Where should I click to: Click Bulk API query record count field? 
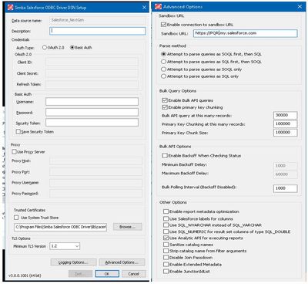(286, 115)
